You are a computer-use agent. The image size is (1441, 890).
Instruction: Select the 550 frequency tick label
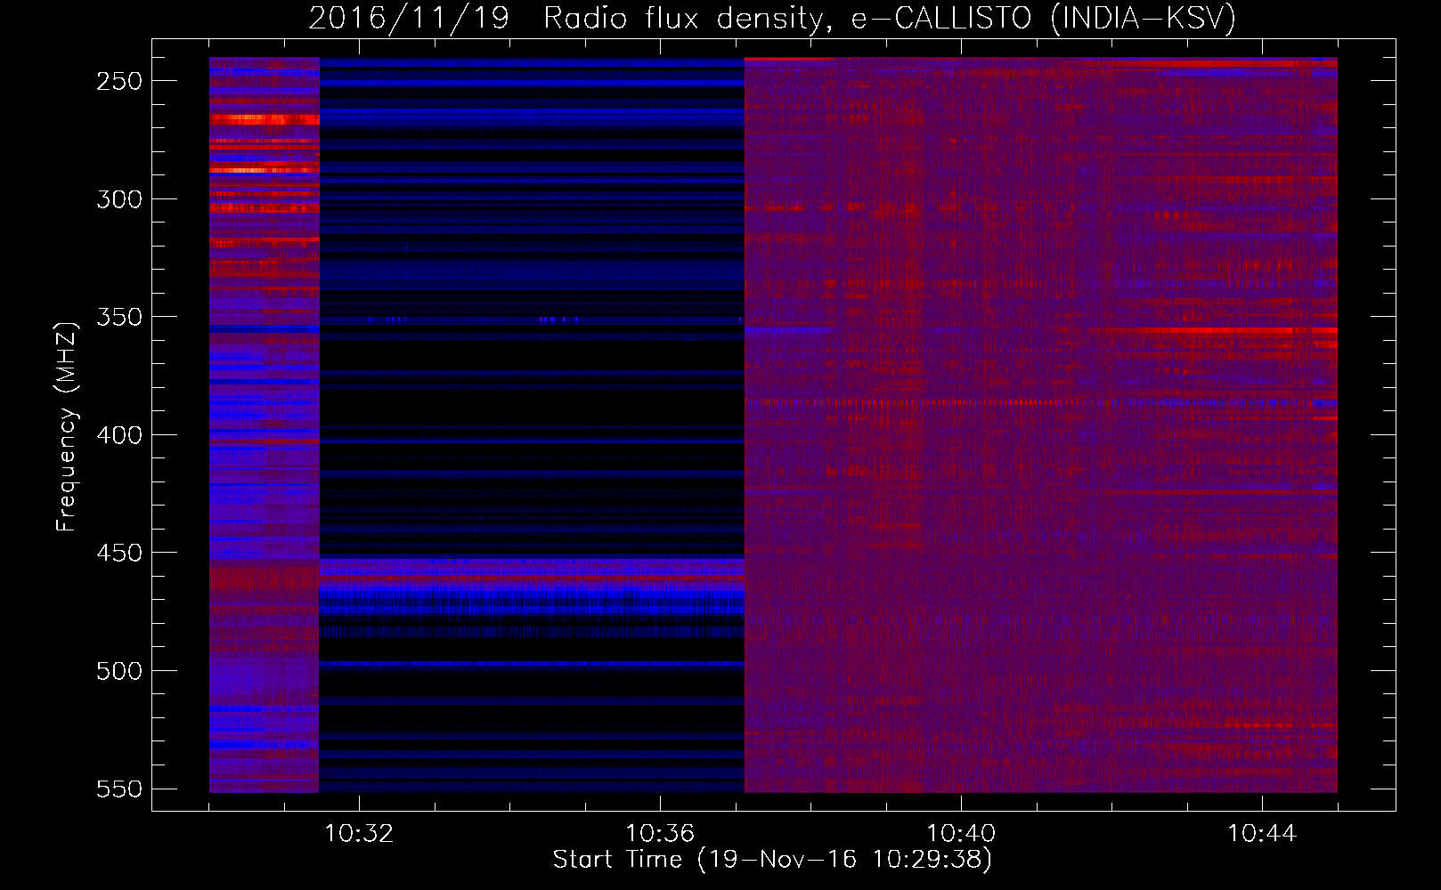coord(119,789)
